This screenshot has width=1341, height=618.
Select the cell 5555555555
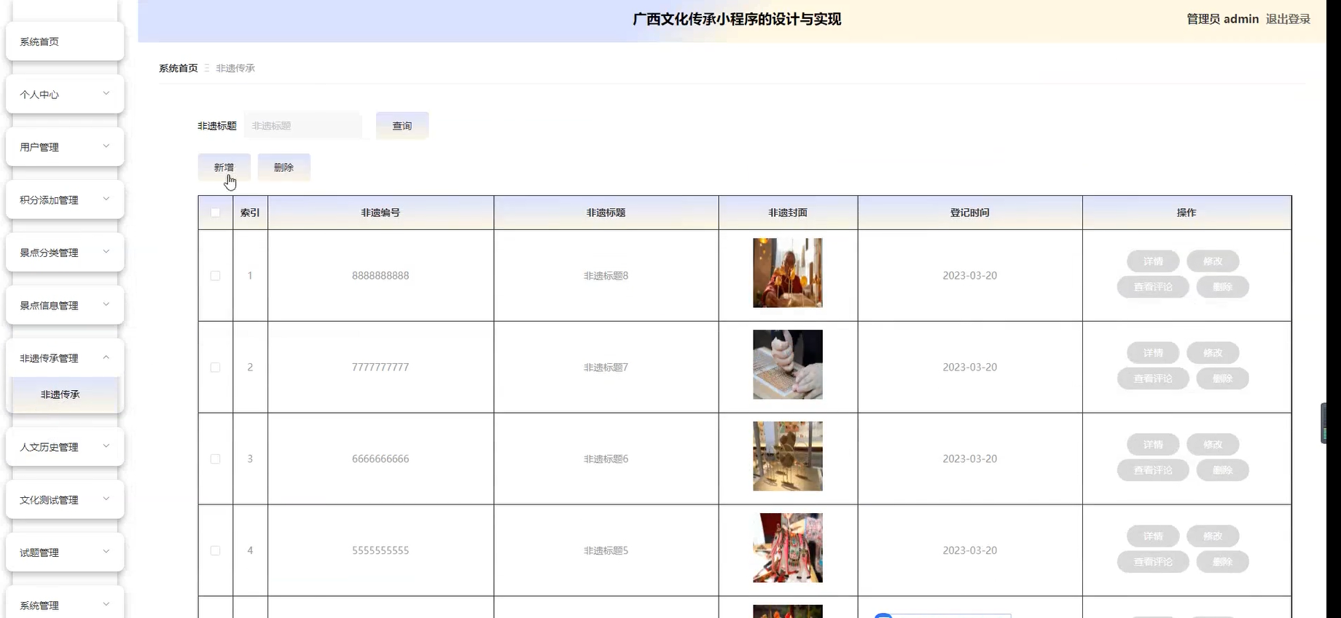coord(380,550)
